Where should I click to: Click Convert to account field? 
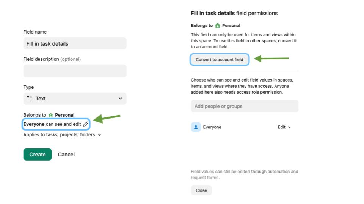click(220, 60)
